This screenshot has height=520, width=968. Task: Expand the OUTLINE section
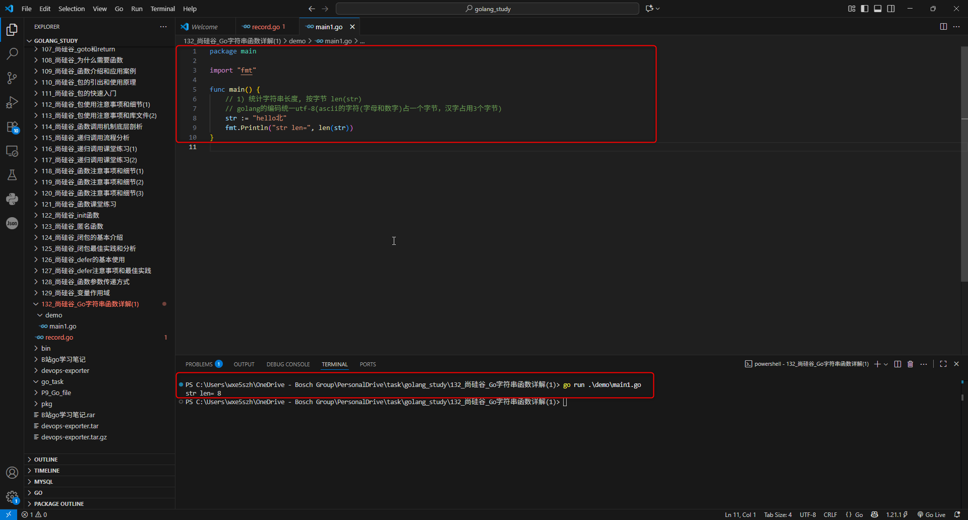pyautogui.click(x=99, y=460)
